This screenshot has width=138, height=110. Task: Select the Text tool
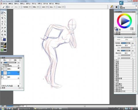[x=2, y=24]
